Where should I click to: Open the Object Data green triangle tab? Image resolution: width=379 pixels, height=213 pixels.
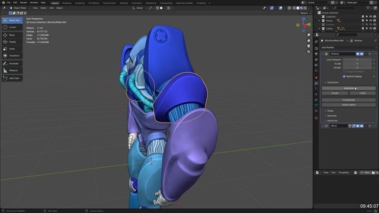pyautogui.click(x=316, y=105)
